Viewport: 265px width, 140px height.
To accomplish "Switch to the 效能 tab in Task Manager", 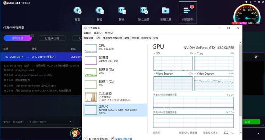I will (x=98, y=38).
